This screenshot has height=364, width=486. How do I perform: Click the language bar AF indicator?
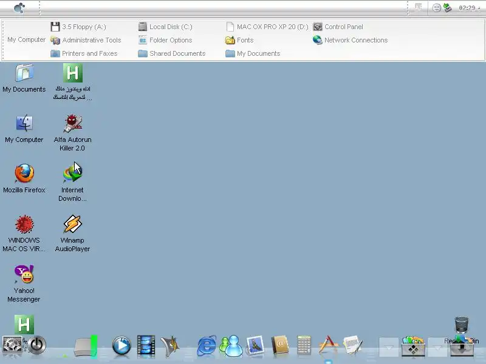419,7
